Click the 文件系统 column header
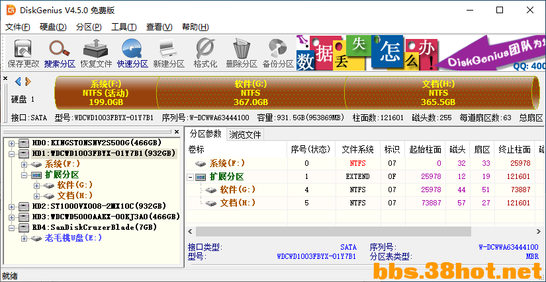Image resolution: width=546 pixels, height=282 pixels. point(357,150)
